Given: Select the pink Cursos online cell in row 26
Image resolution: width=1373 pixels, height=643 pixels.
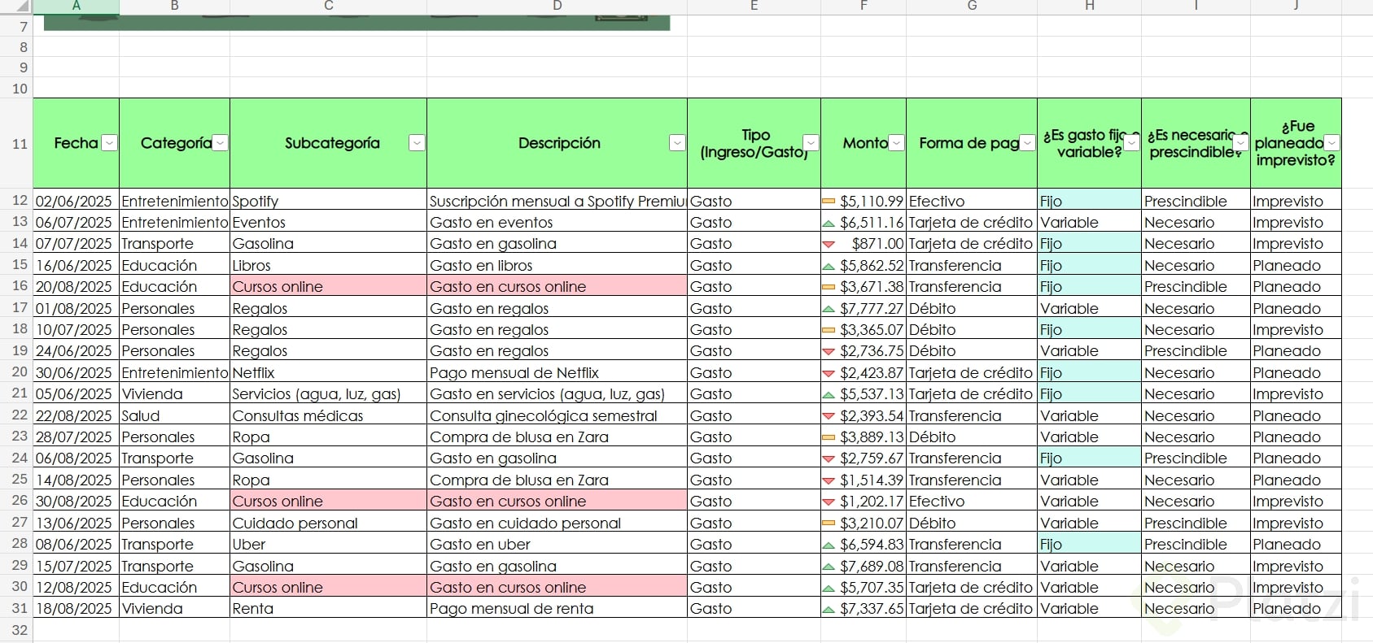Looking at the screenshot, I should click(x=328, y=502).
